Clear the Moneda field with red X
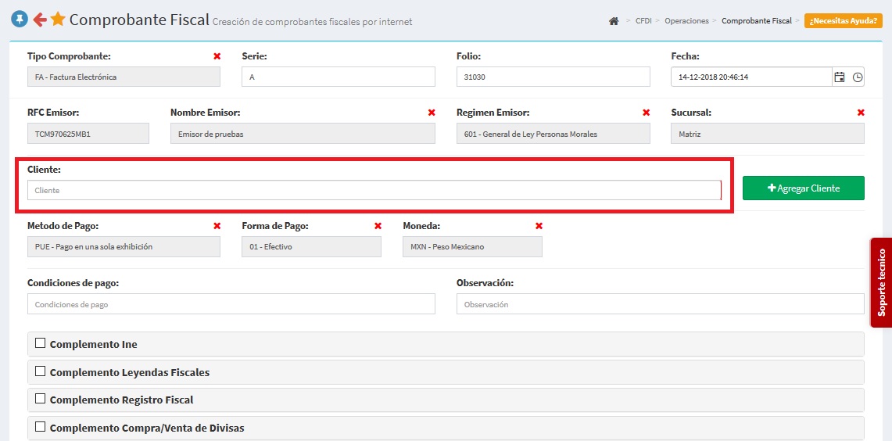Screen dimensions: 892x441 point(539,226)
